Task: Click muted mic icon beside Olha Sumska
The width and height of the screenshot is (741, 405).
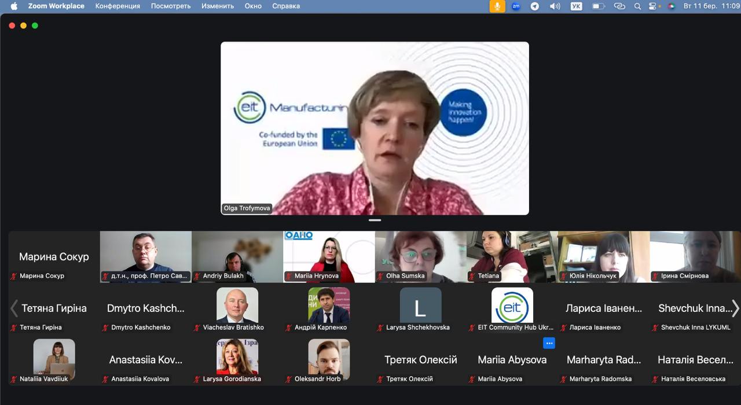Action: [x=381, y=276]
